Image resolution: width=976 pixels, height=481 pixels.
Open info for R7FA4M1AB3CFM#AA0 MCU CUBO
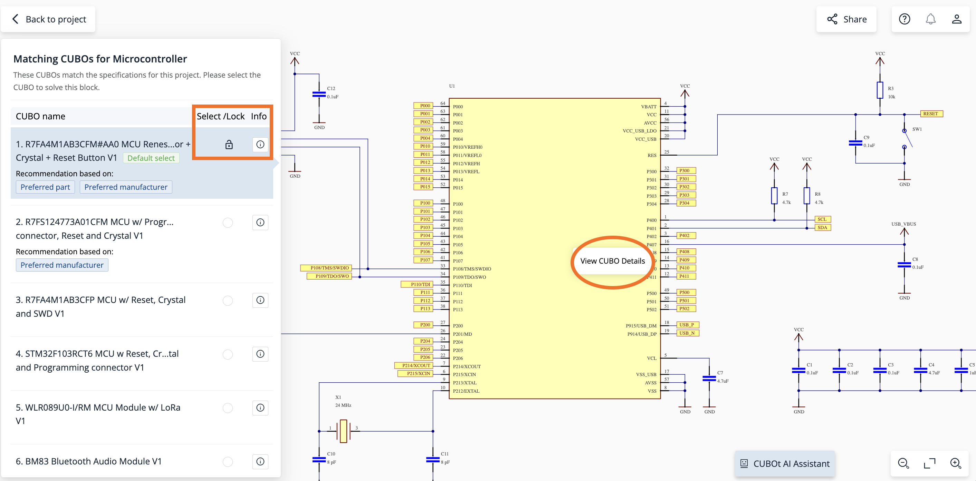point(260,145)
